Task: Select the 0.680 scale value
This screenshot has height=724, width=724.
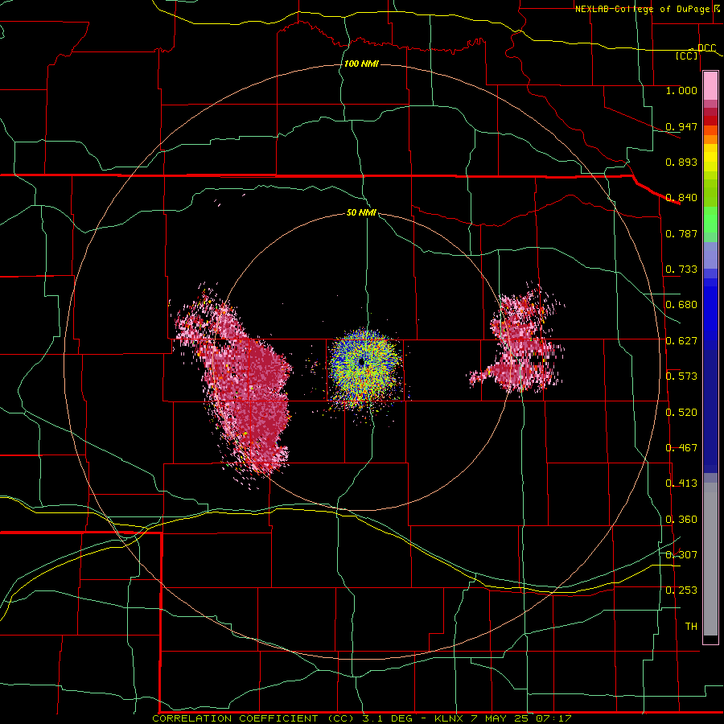Action: coord(681,305)
